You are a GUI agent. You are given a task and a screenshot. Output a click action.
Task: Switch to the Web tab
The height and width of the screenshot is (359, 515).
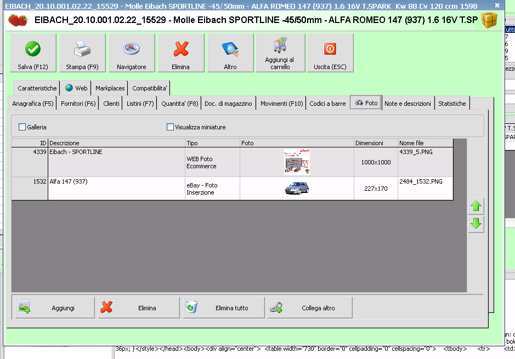click(76, 88)
